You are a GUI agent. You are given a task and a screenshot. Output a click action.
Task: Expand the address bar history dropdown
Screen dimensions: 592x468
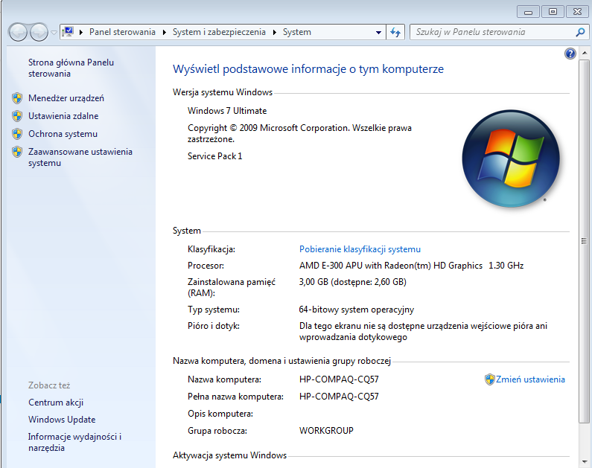[x=378, y=33]
